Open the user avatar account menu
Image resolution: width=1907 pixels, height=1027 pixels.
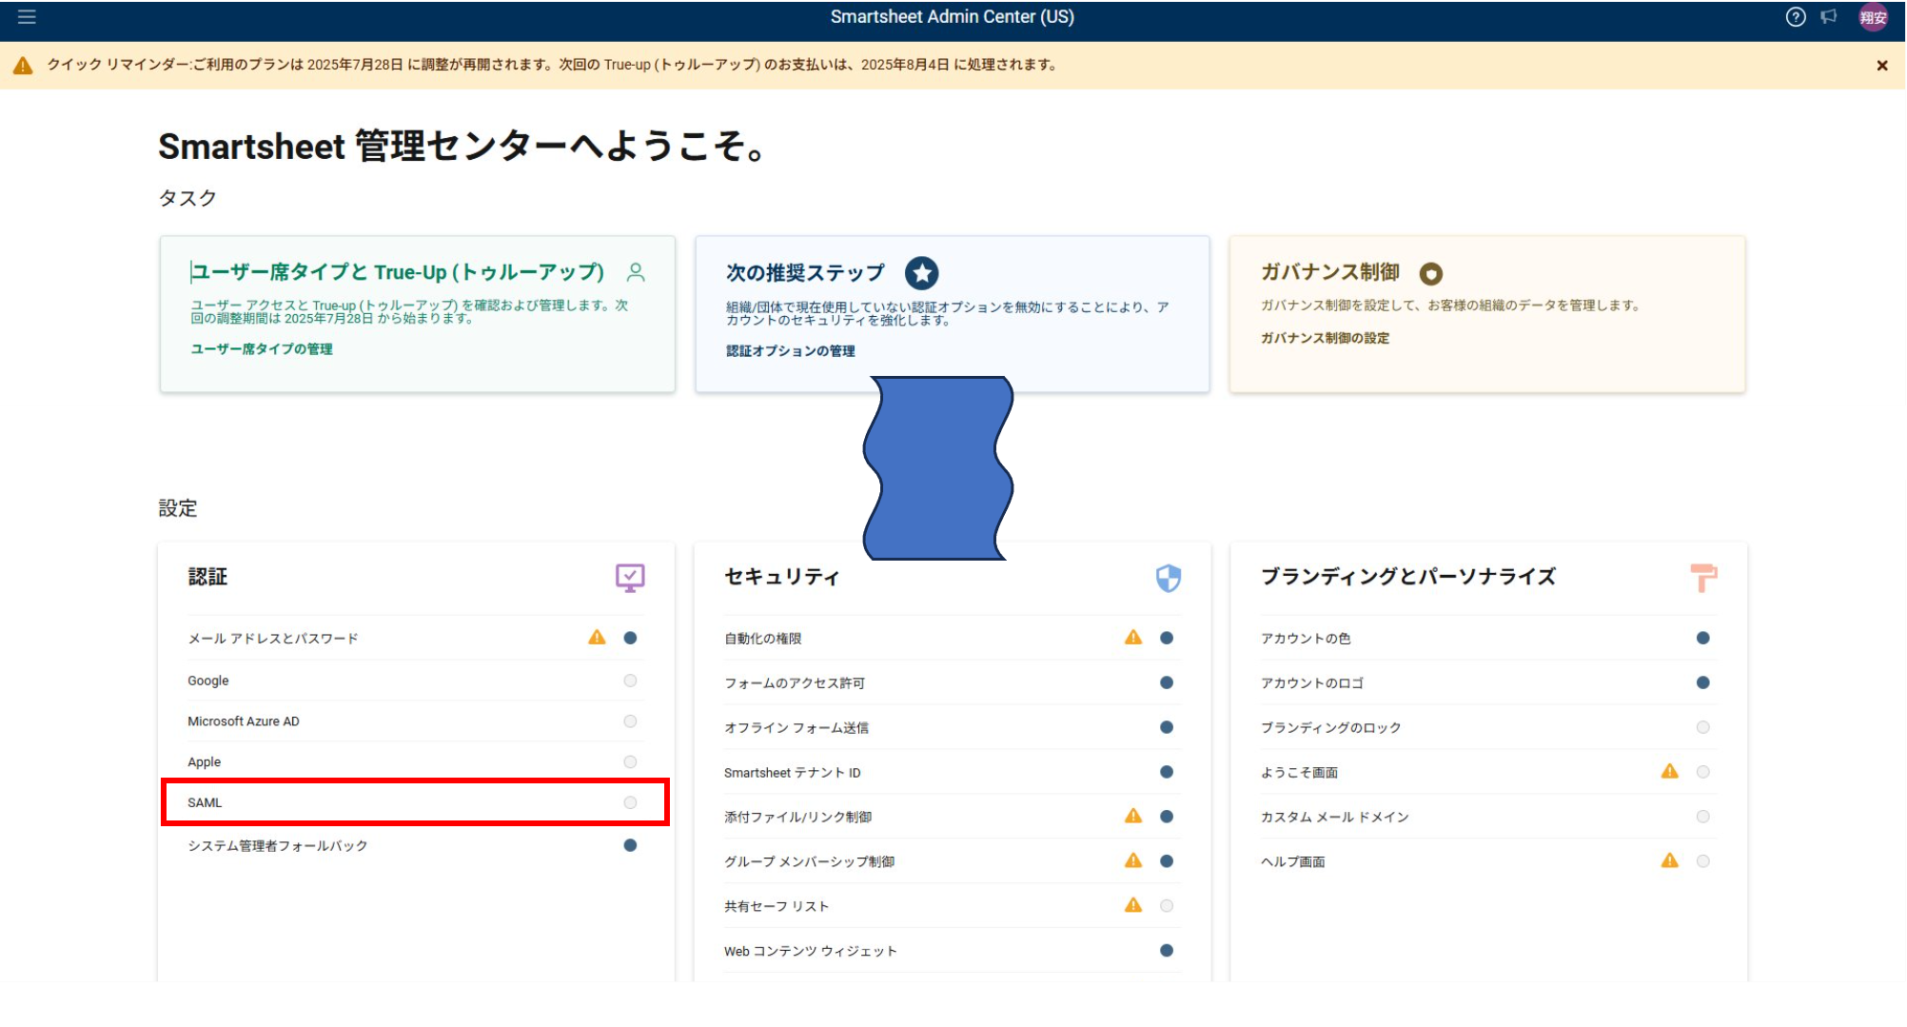coord(1874,17)
